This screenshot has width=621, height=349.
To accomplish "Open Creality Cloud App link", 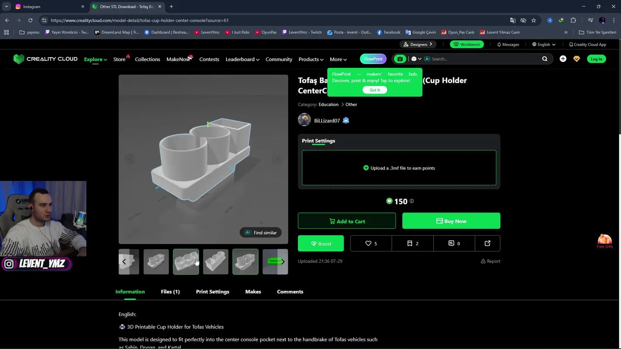I will coord(588,45).
